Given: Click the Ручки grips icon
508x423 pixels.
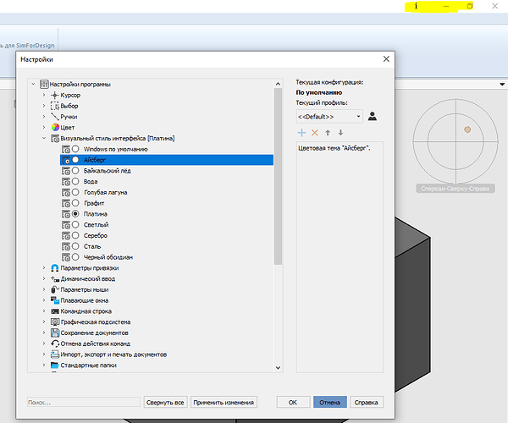Looking at the screenshot, I should (55, 117).
